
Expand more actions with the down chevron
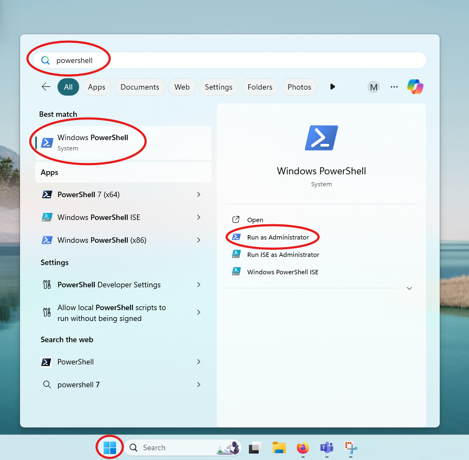pyautogui.click(x=409, y=288)
